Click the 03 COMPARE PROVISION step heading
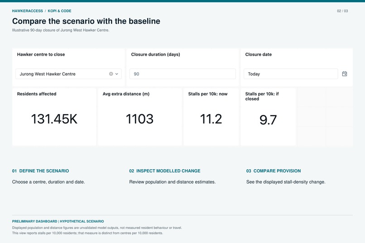Image resolution: width=365 pixels, height=243 pixels. pyautogui.click(x=274, y=171)
